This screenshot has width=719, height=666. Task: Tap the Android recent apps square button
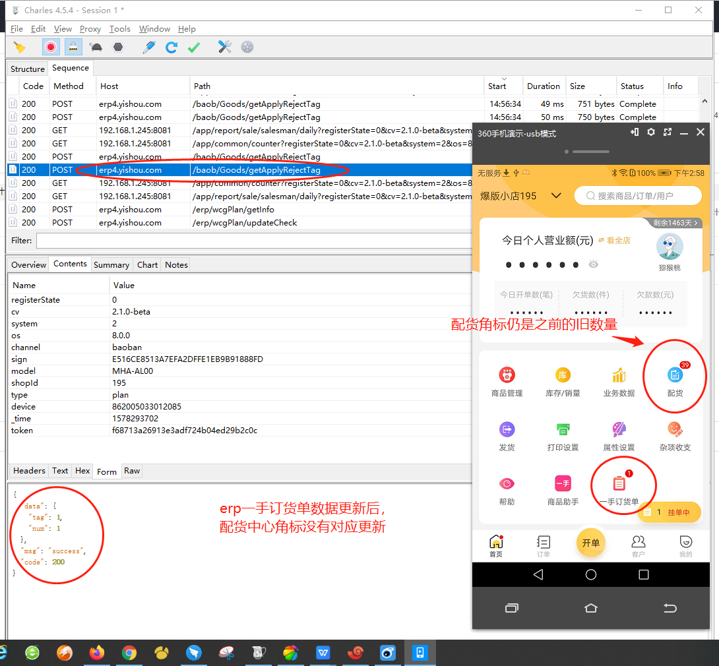pos(643,574)
